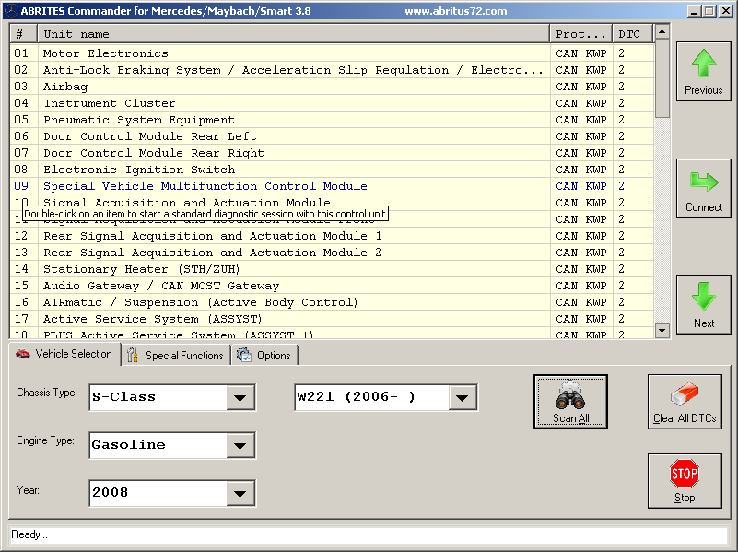Click the Mercedes logo in title bar

(x=11, y=10)
